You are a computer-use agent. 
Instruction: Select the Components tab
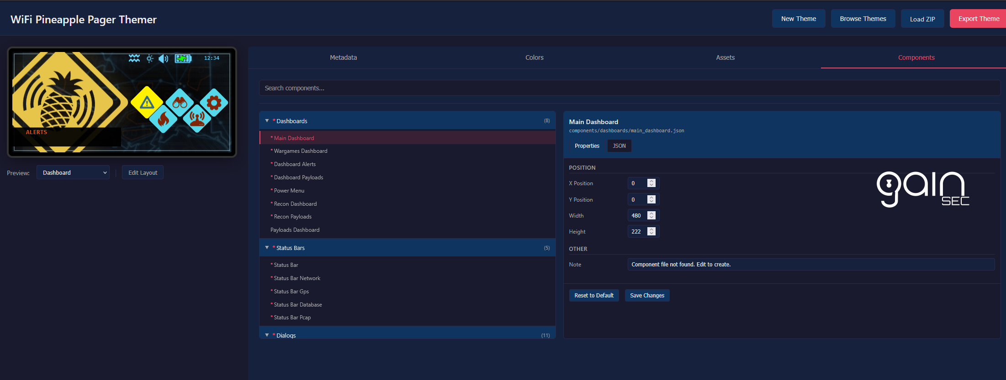click(x=916, y=57)
